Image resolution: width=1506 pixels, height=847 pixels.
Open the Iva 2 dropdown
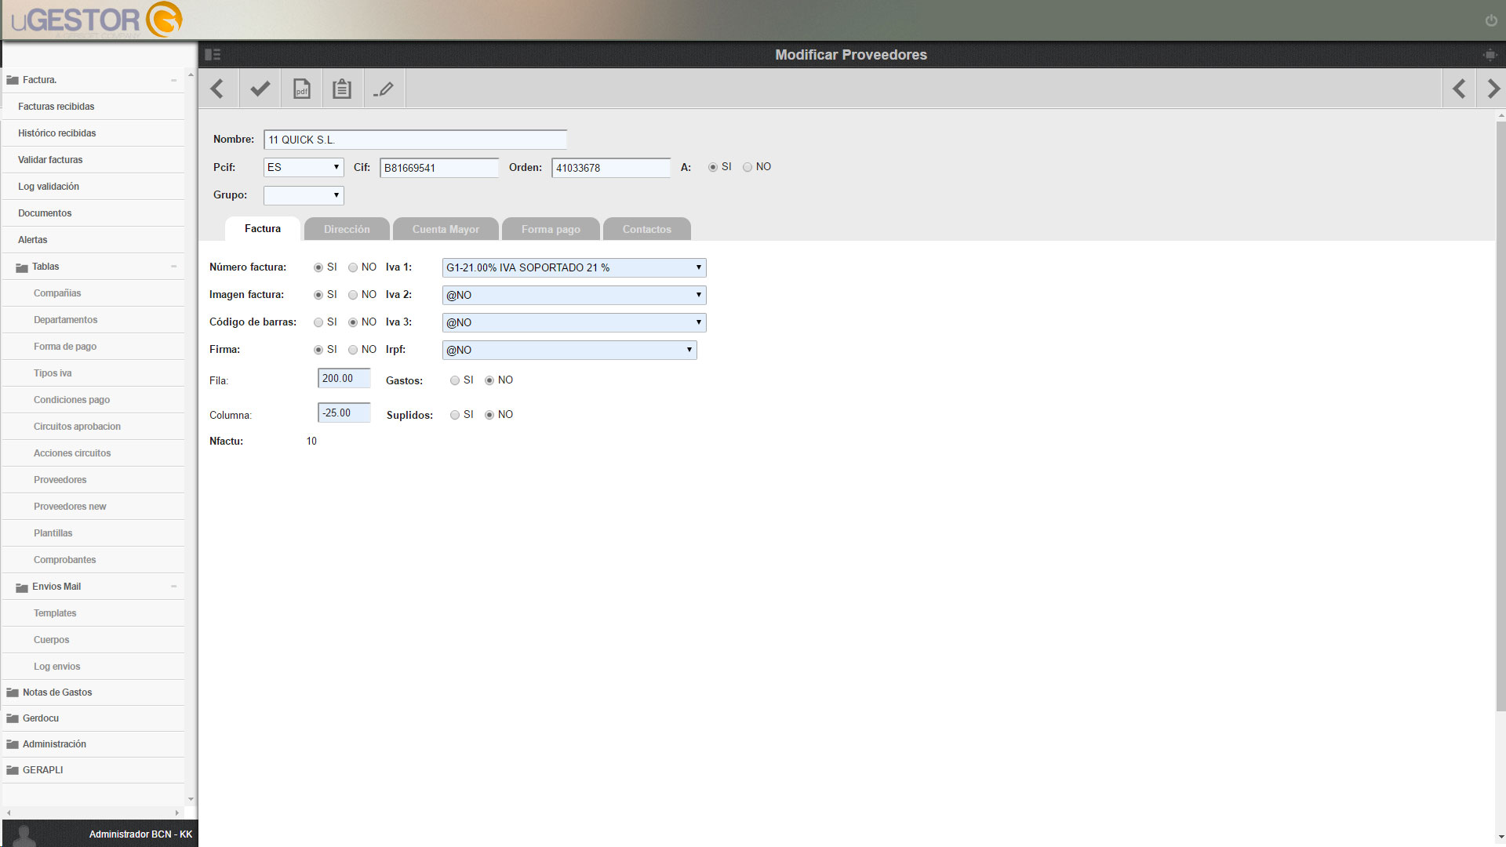point(574,295)
